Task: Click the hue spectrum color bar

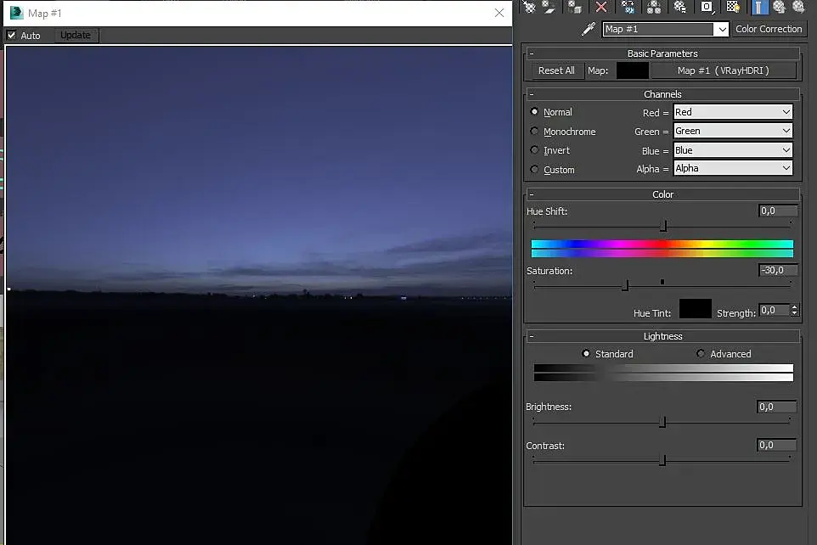Action: click(662, 249)
